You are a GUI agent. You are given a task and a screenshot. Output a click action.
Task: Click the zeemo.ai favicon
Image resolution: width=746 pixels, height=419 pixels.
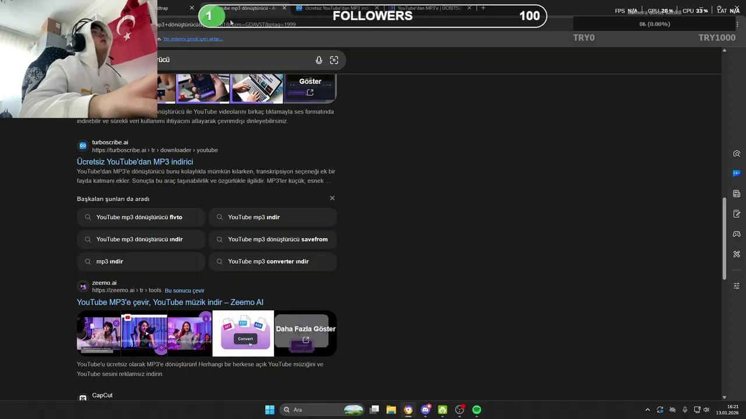[83, 286]
